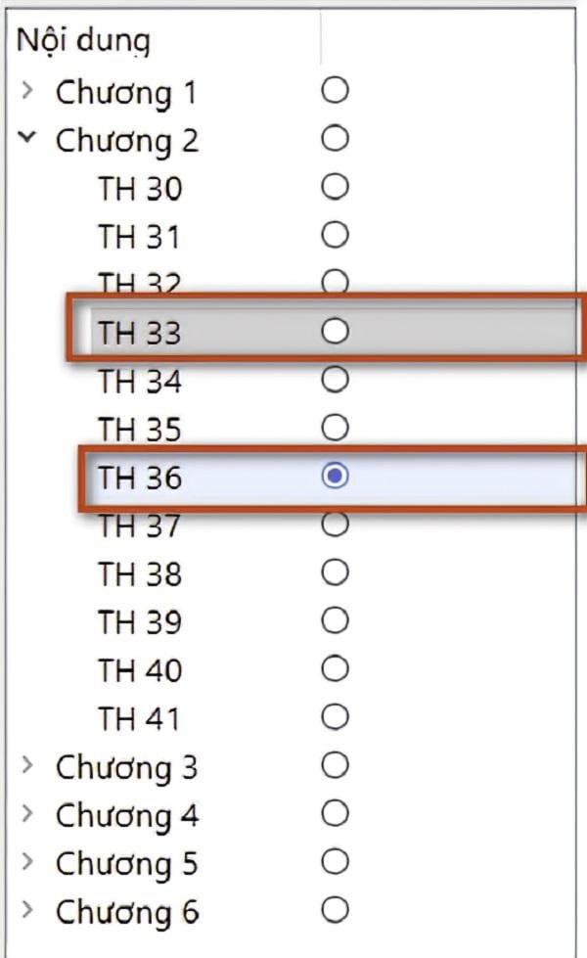Expand the Chương 6 chevron
587x958 pixels.
[27, 911]
